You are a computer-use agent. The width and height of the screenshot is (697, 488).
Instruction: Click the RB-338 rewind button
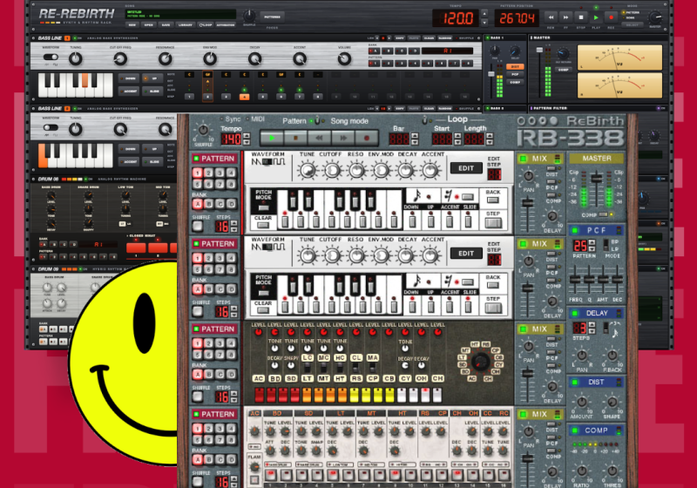click(319, 139)
